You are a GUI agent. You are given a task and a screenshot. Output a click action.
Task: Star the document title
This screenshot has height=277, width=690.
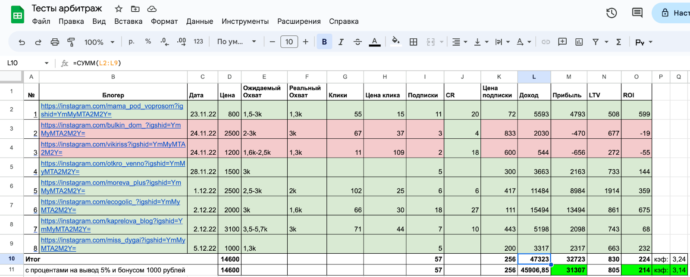point(119,9)
